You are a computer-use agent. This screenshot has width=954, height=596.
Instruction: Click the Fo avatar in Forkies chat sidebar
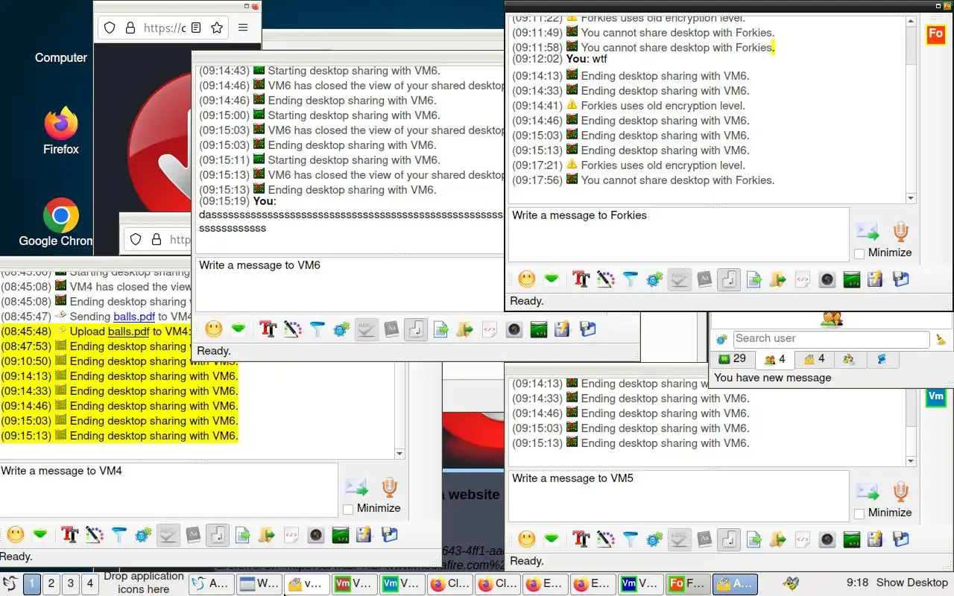[935, 35]
